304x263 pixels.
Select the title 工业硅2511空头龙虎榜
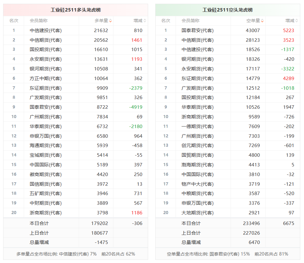click(228, 10)
